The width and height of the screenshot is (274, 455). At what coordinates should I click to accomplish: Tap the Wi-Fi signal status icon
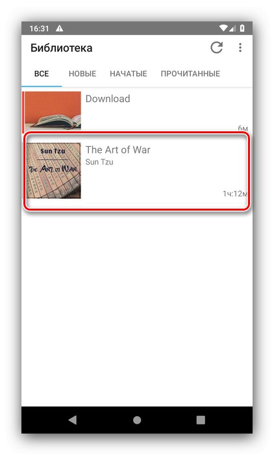[x=223, y=29]
